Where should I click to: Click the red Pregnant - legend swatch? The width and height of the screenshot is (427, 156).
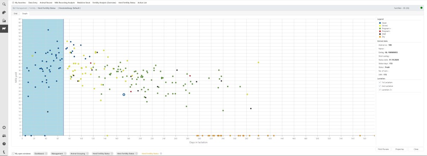(x=380, y=31)
